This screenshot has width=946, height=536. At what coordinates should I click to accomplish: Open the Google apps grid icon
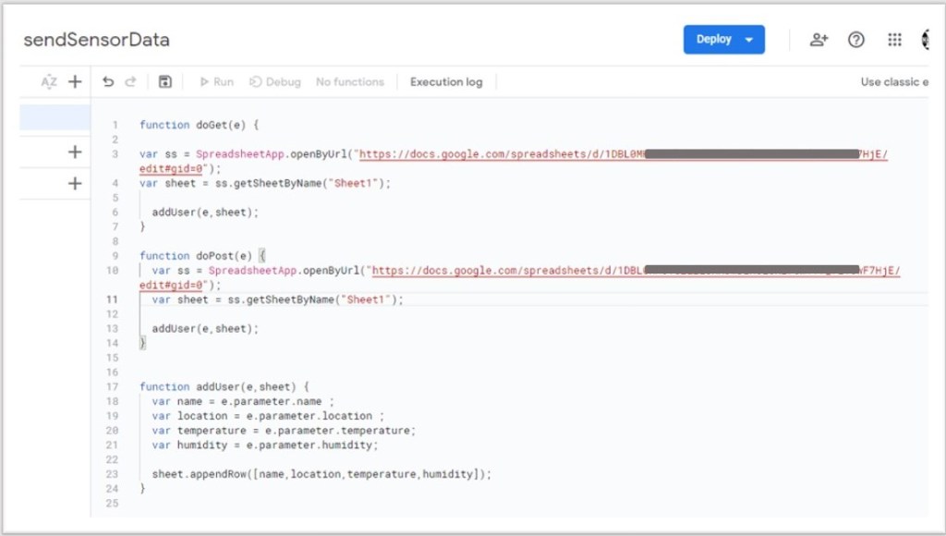[x=894, y=40]
